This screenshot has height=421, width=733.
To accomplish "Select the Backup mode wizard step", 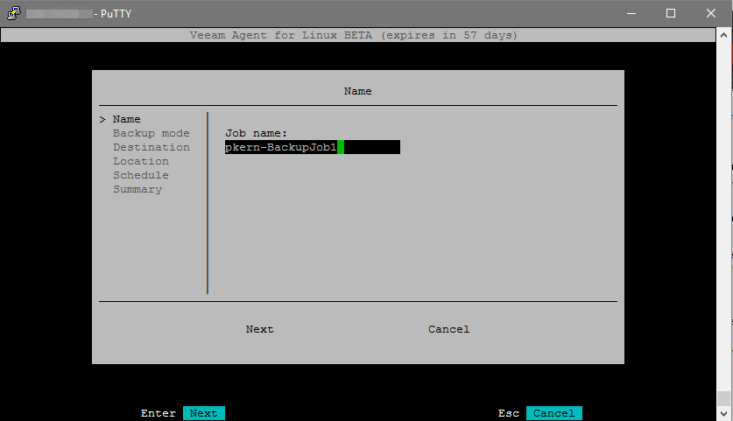I will (x=151, y=133).
